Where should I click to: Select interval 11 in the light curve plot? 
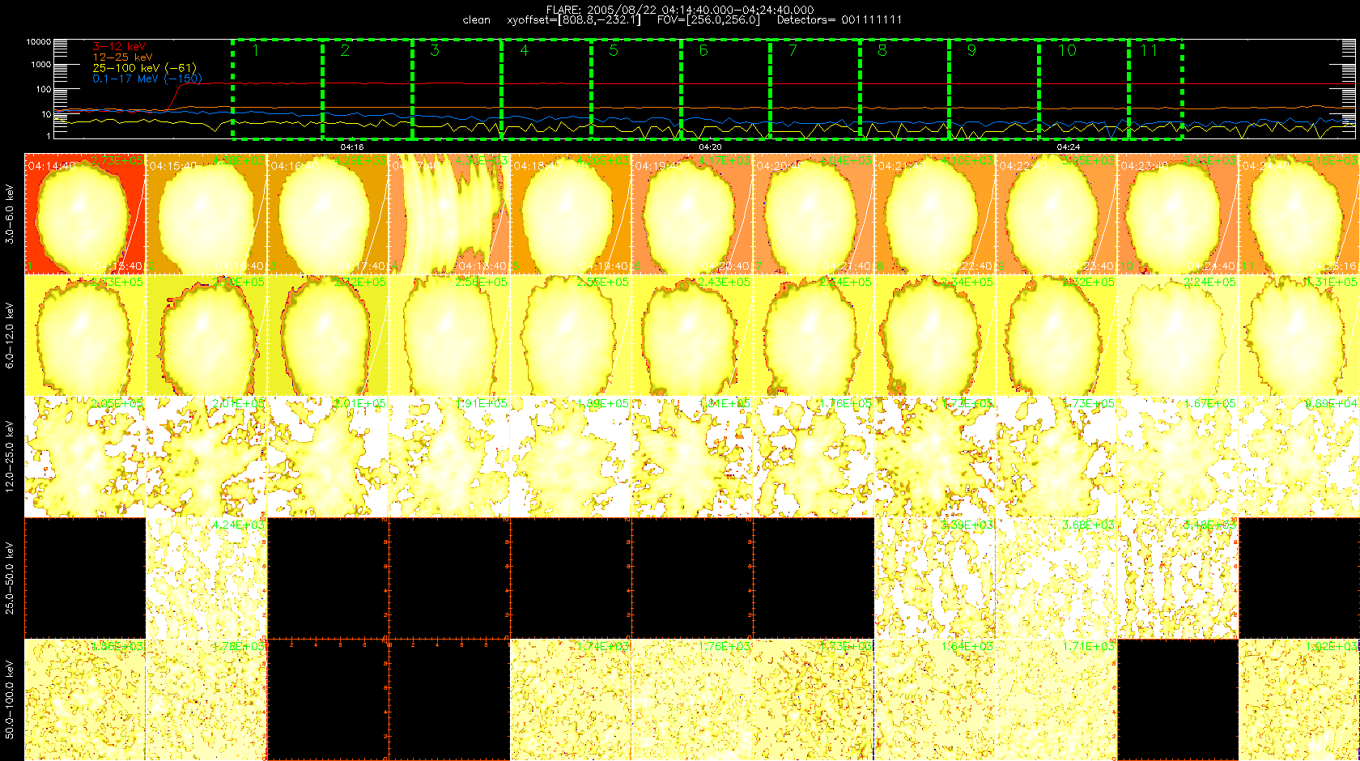[x=1156, y=89]
